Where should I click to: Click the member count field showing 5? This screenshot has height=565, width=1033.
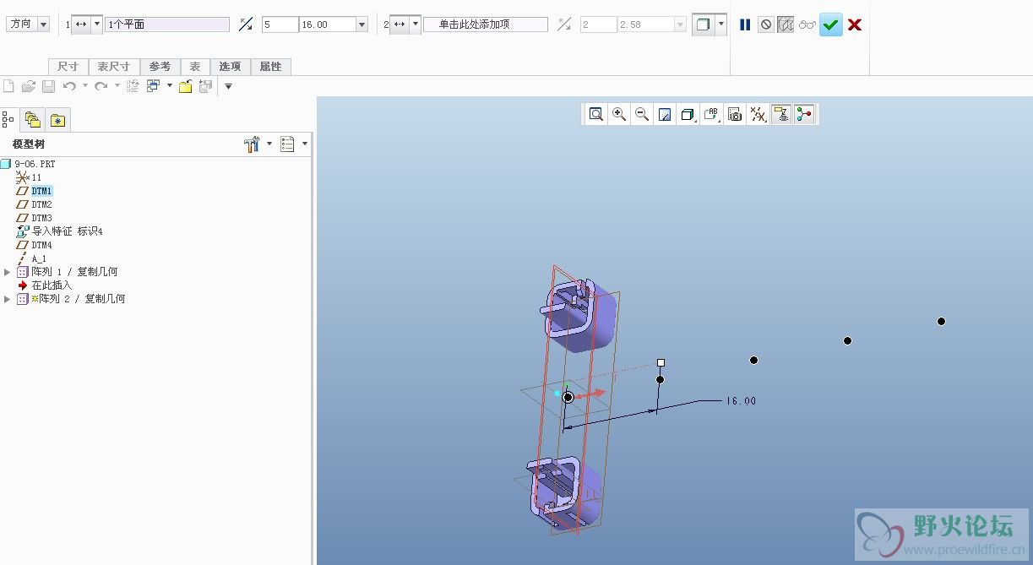coord(280,24)
